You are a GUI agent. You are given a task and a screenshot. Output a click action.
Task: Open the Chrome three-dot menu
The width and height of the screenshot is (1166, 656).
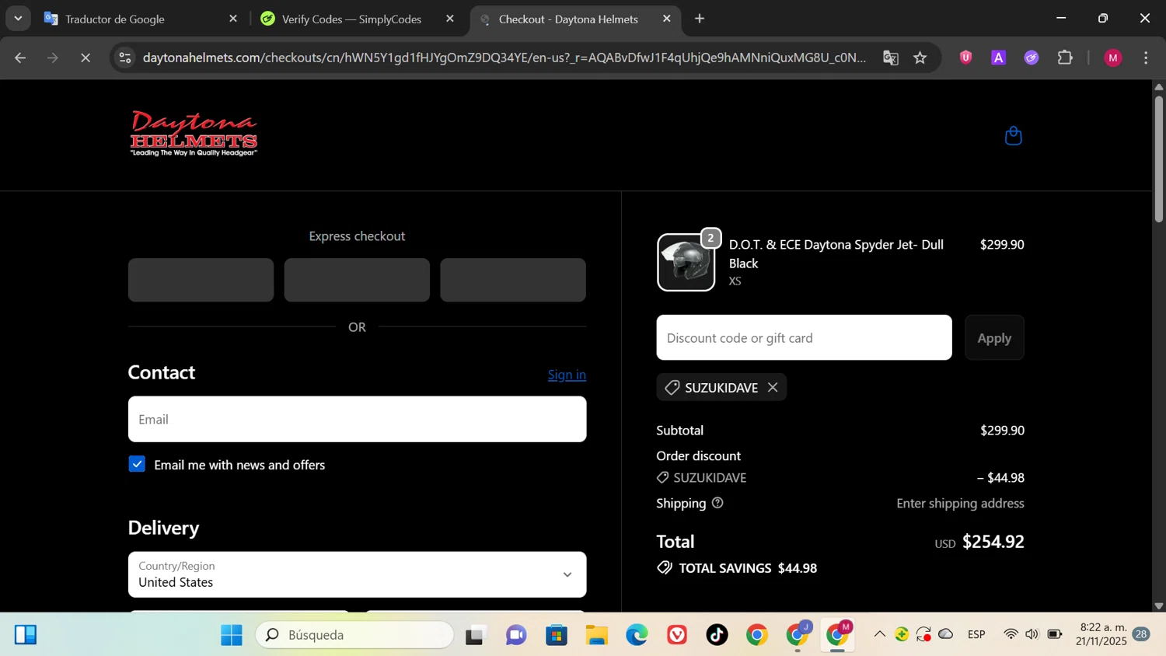(1146, 58)
